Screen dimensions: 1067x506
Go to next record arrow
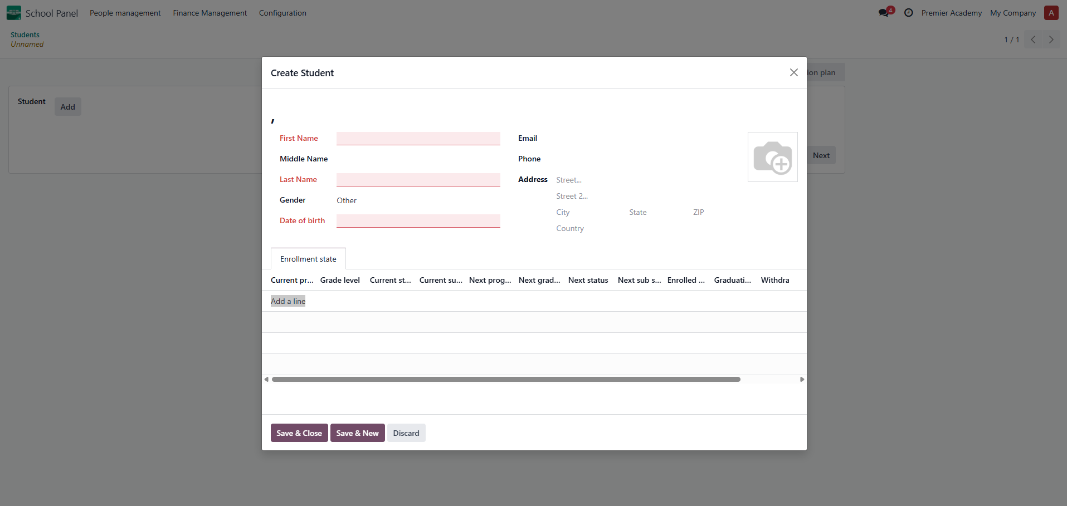pos(1051,40)
